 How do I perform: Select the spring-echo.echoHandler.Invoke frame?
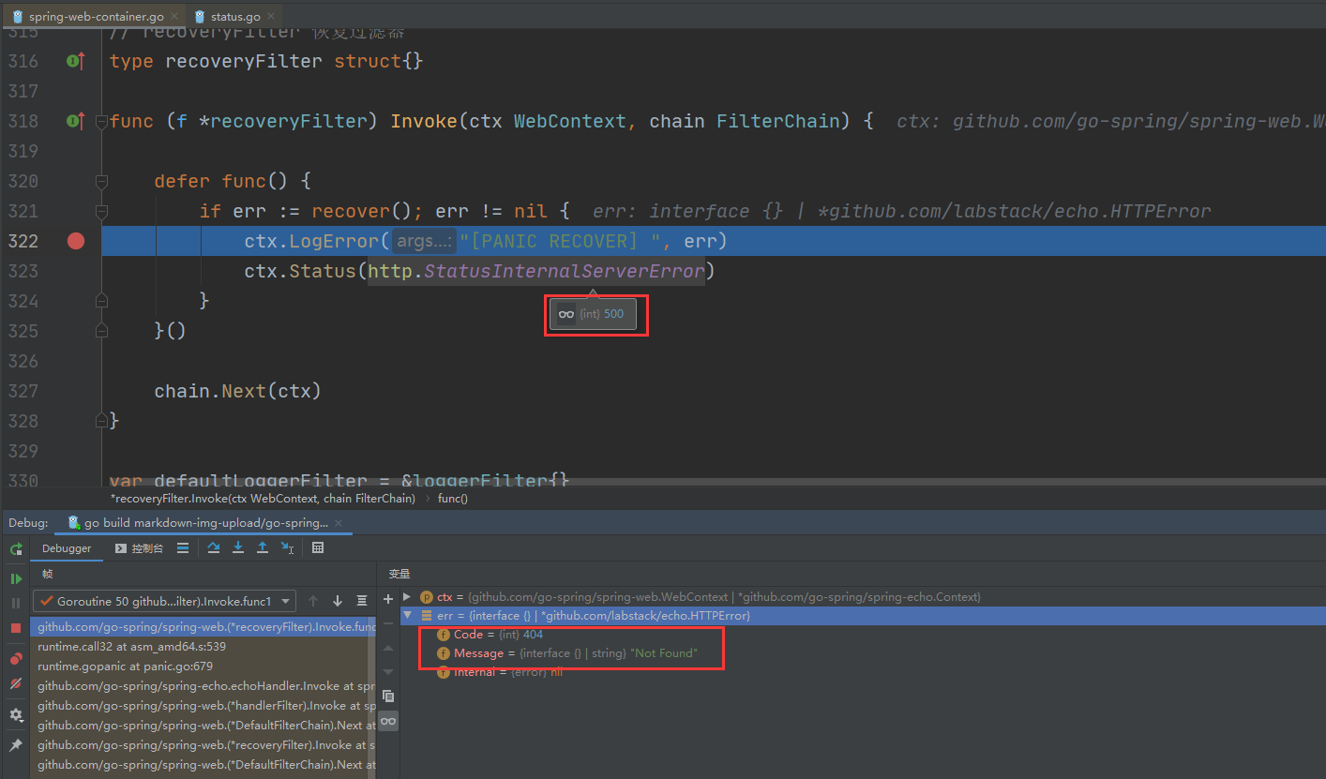[203, 686]
